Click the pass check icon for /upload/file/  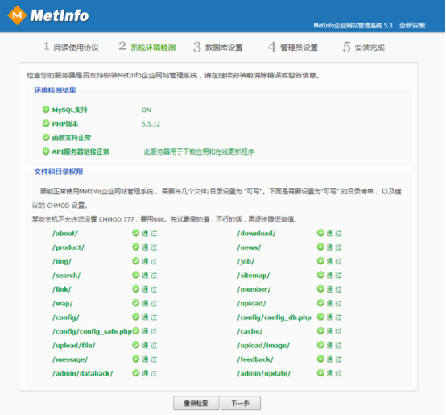click(136, 345)
